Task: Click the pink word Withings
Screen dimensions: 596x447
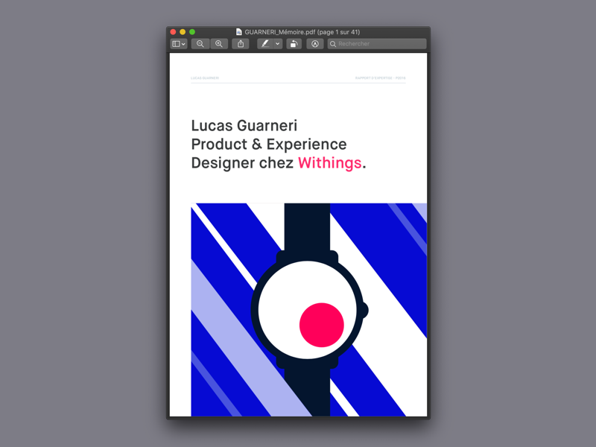Action: click(329, 163)
